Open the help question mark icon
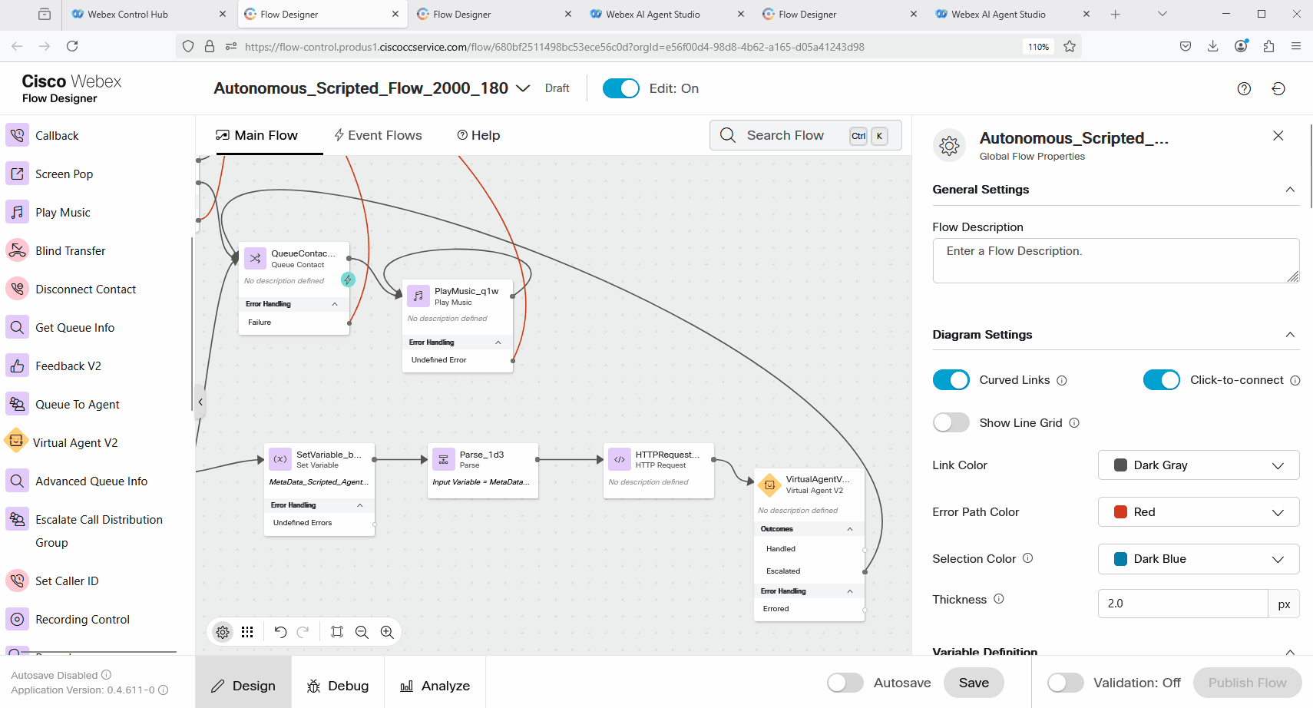 coord(1244,89)
